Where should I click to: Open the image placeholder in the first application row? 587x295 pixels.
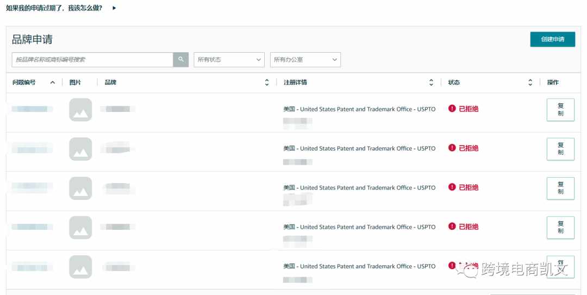point(80,110)
